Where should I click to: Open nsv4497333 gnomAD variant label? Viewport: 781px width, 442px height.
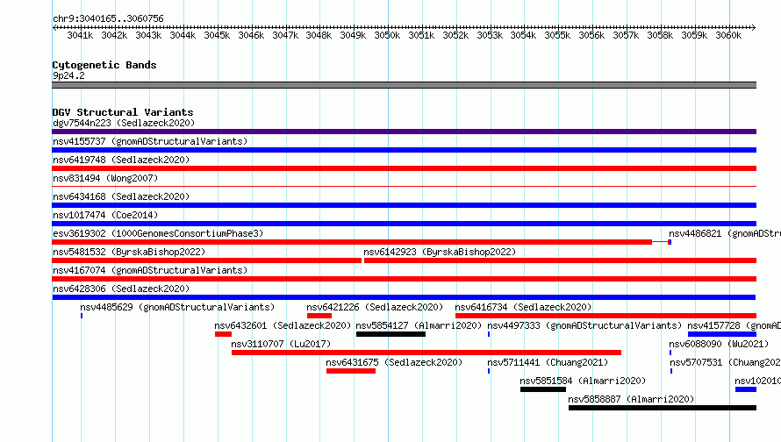pyautogui.click(x=584, y=325)
